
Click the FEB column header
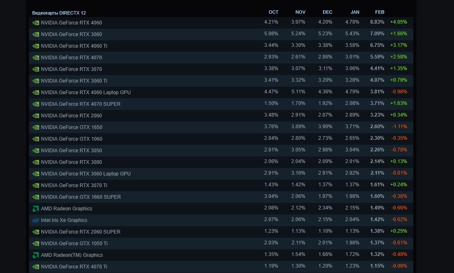(x=380, y=12)
